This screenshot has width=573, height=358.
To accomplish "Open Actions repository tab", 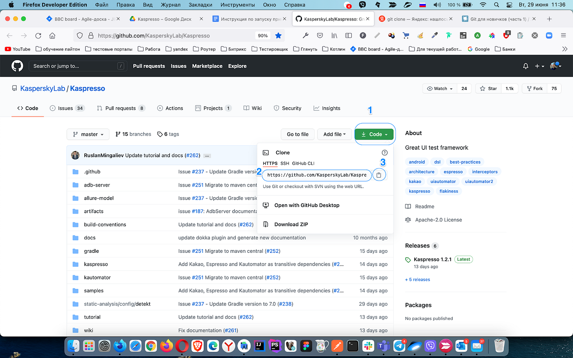I will pos(170,108).
